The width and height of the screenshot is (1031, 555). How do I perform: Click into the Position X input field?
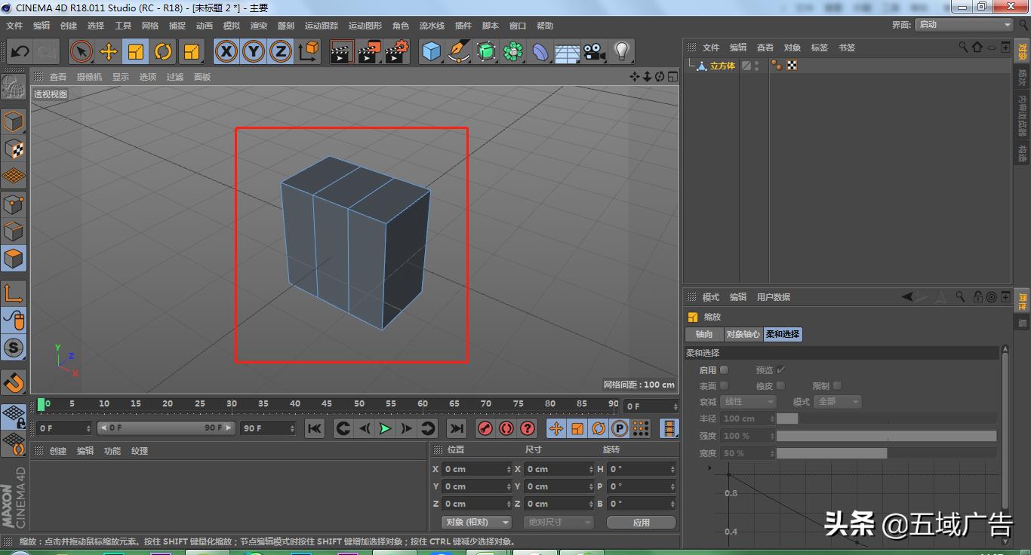475,469
